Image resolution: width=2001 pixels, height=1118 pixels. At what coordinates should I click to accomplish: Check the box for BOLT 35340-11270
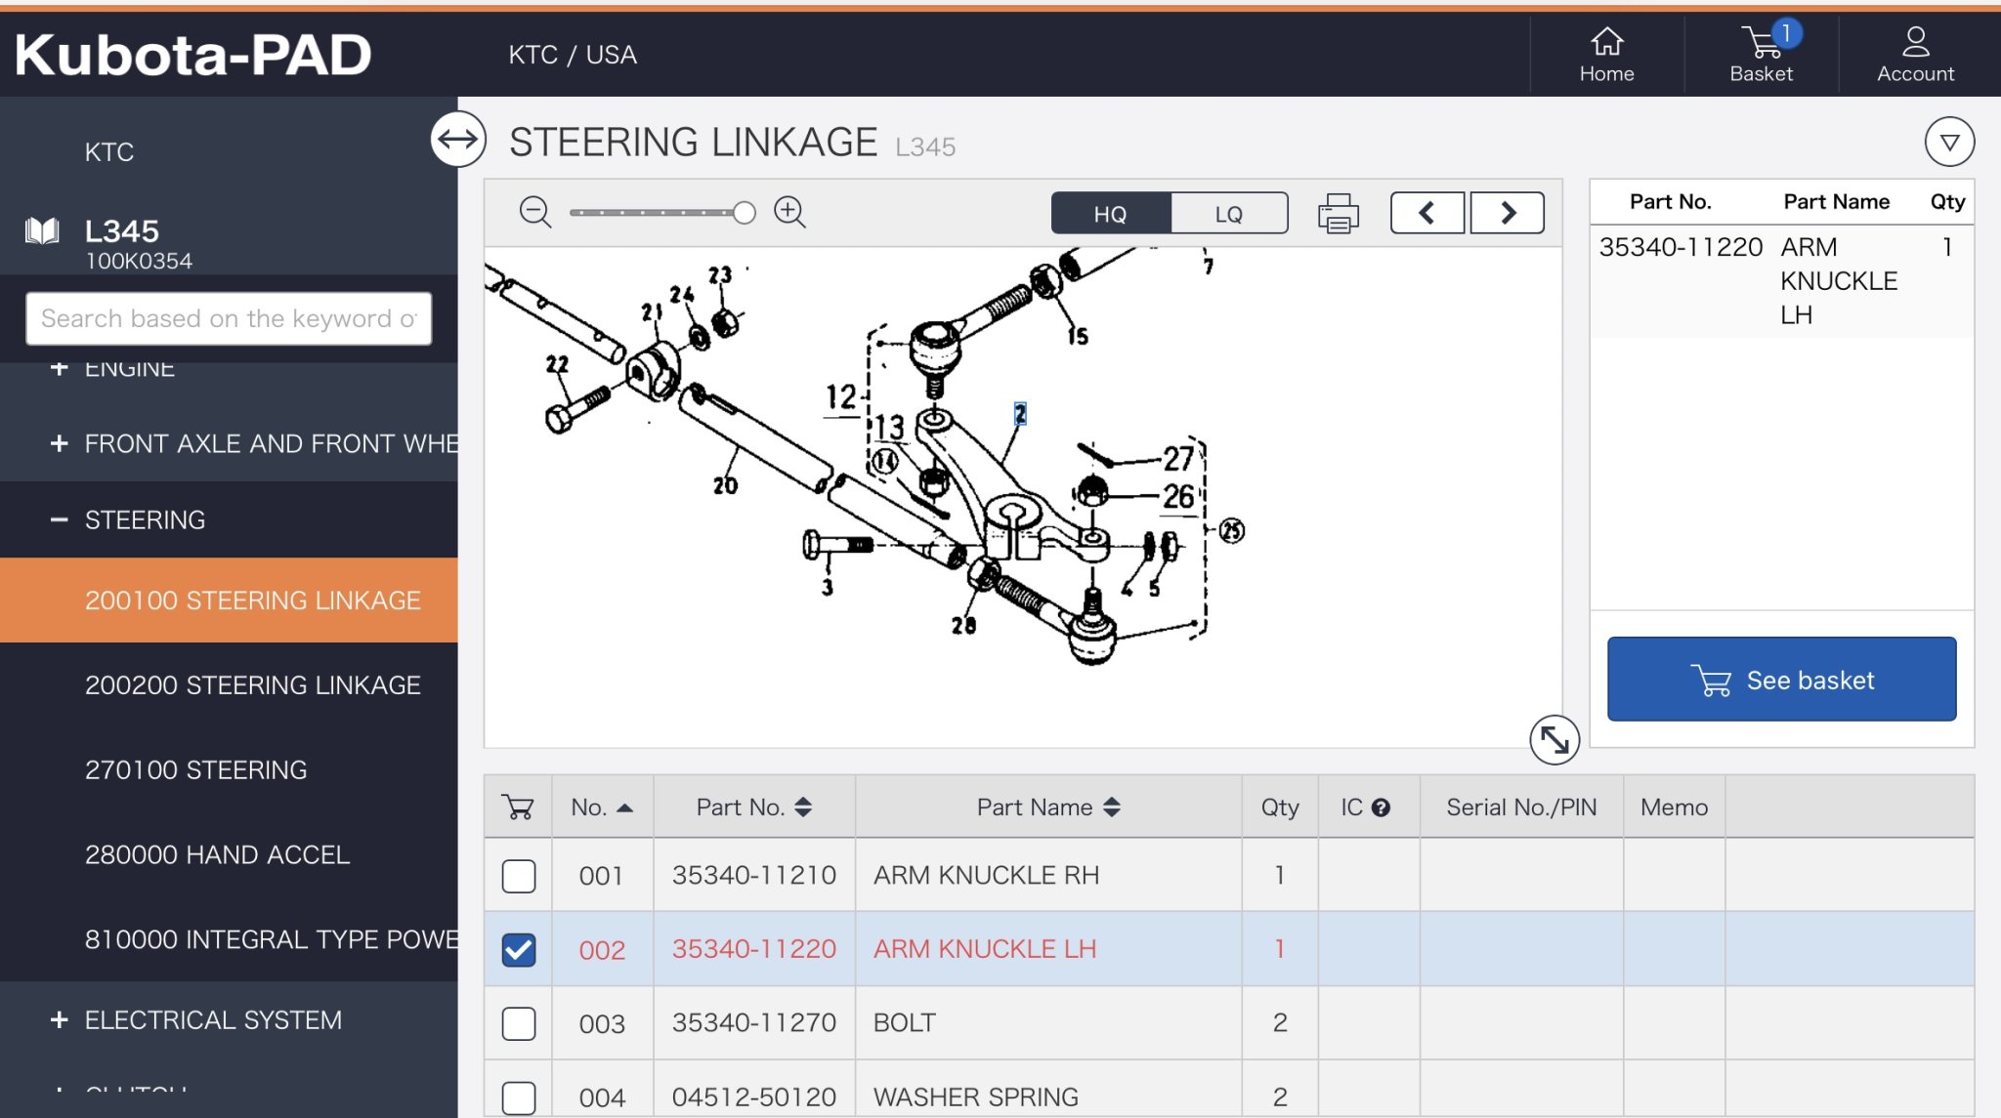tap(519, 1023)
